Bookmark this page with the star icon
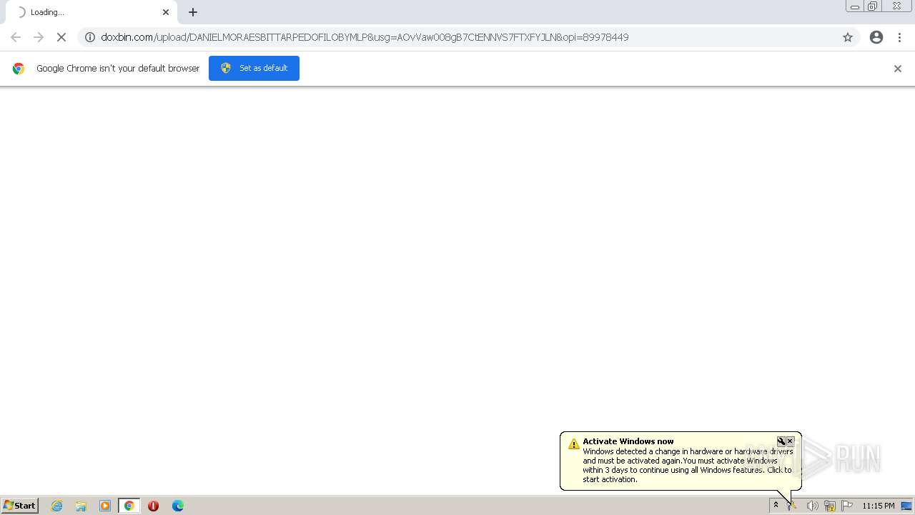 pyautogui.click(x=848, y=37)
